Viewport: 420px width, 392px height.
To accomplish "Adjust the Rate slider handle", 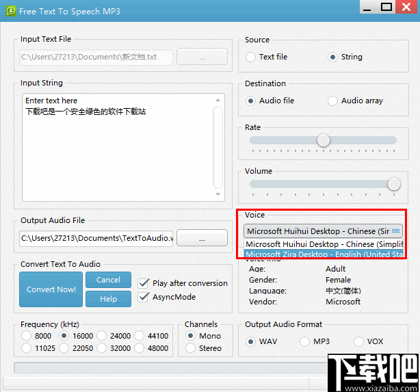I will 324,140.
